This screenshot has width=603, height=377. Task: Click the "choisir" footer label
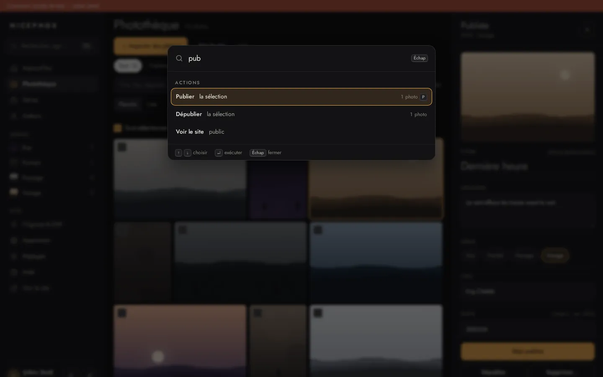pos(200,153)
